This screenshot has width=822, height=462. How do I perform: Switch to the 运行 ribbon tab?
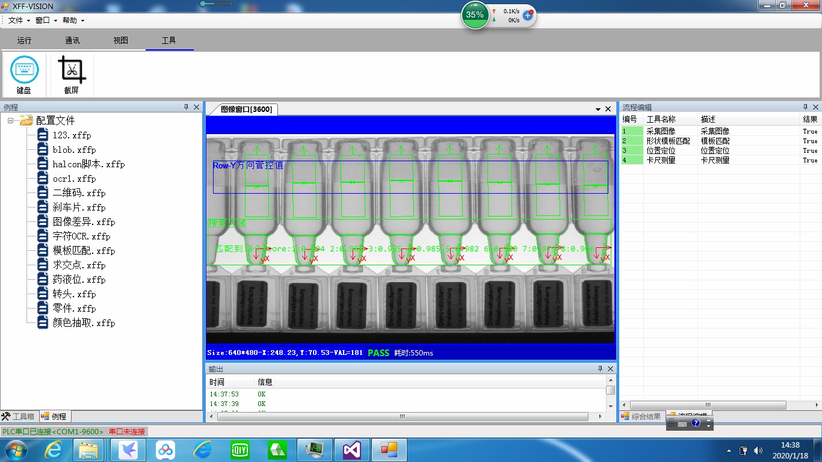coord(24,40)
